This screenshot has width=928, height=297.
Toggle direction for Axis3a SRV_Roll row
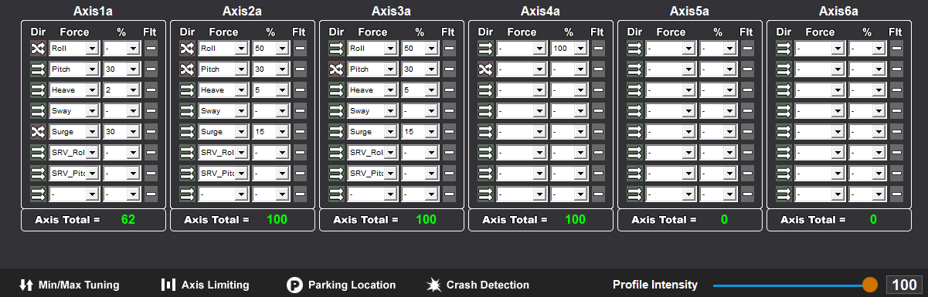click(336, 152)
